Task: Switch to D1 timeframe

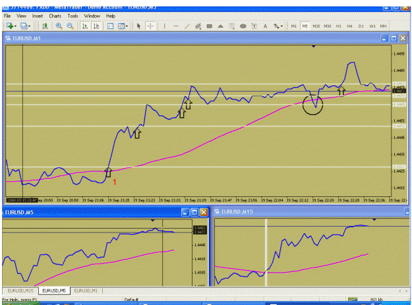Action: click(361, 26)
